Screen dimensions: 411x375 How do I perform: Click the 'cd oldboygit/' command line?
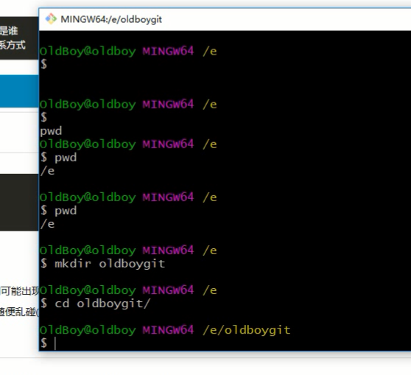96,304
